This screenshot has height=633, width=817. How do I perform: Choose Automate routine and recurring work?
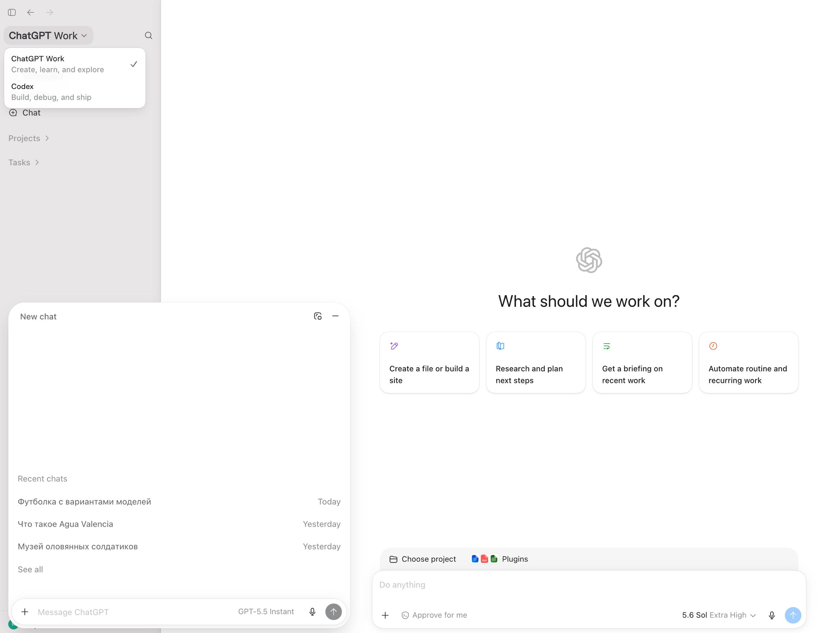[748, 362]
